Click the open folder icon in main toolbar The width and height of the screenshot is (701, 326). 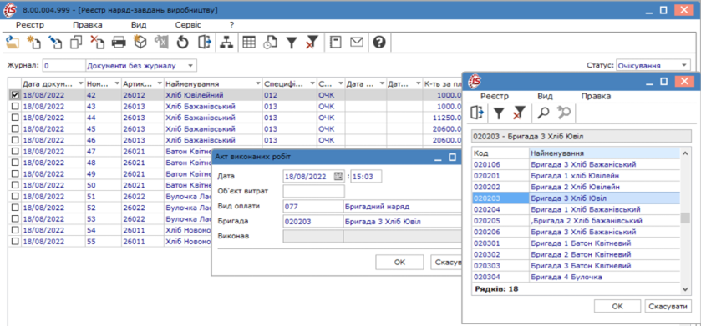click(13, 43)
